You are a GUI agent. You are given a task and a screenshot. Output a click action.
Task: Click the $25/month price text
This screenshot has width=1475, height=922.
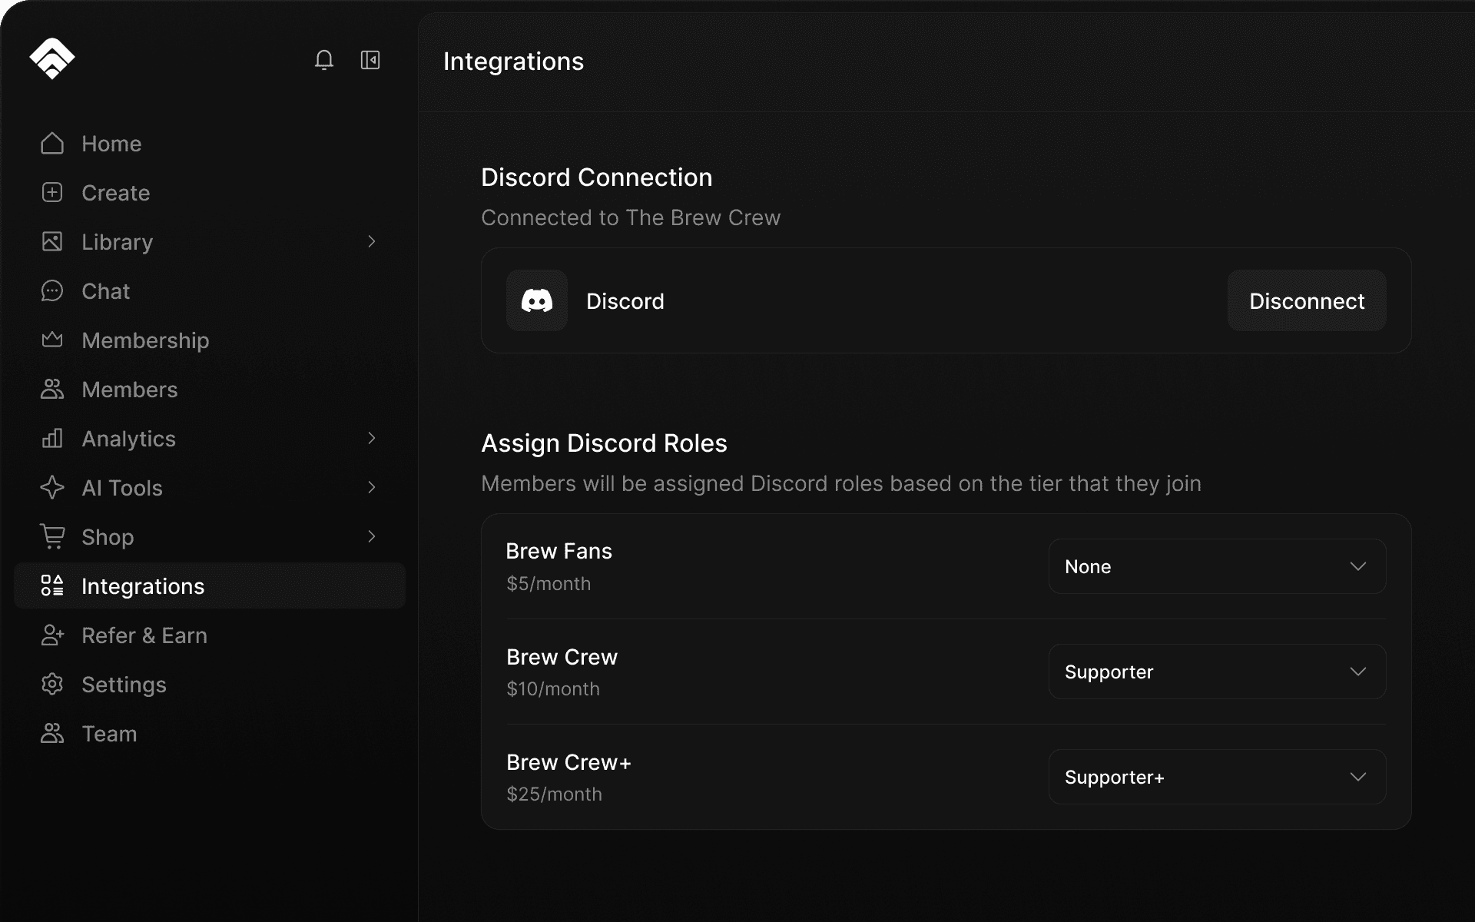click(x=554, y=794)
